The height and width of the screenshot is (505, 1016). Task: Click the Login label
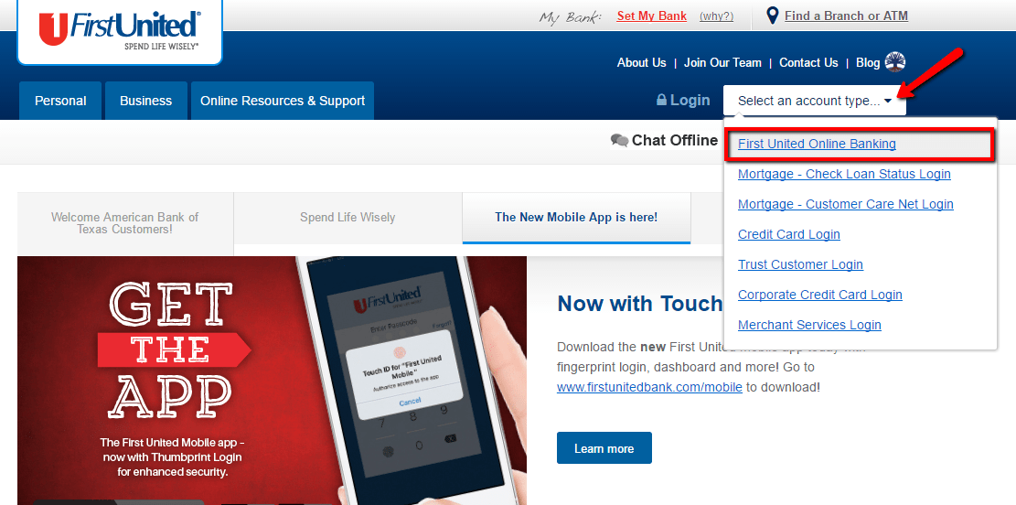[x=690, y=101]
